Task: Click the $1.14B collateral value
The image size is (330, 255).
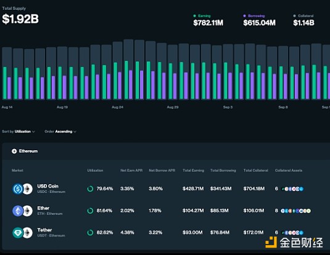Action: 303,23
